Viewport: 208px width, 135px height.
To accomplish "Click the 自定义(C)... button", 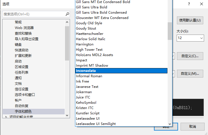I will (x=190, y=56).
